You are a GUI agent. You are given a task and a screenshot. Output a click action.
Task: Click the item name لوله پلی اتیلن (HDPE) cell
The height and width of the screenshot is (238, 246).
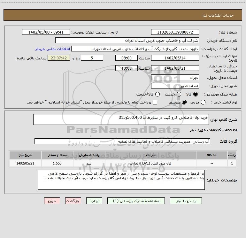click(x=150, y=163)
